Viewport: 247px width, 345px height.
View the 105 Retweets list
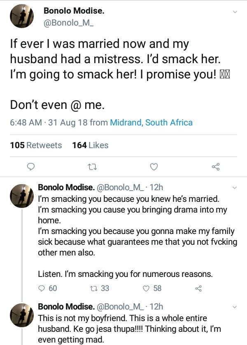click(x=36, y=145)
